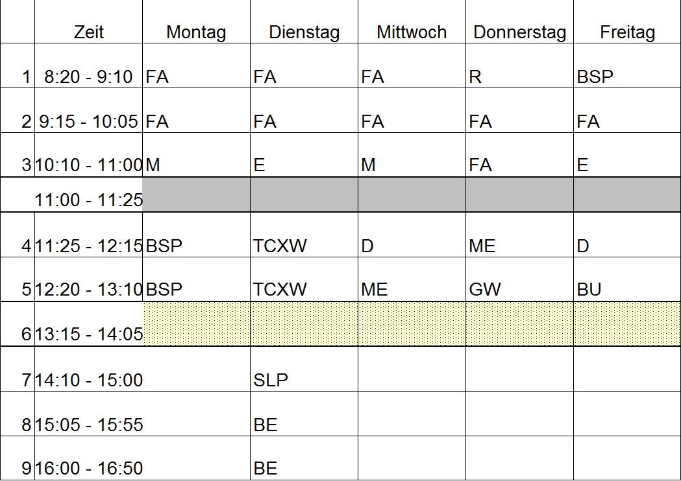Select row number 9 cell
This screenshot has width=681, height=481.
18,458
